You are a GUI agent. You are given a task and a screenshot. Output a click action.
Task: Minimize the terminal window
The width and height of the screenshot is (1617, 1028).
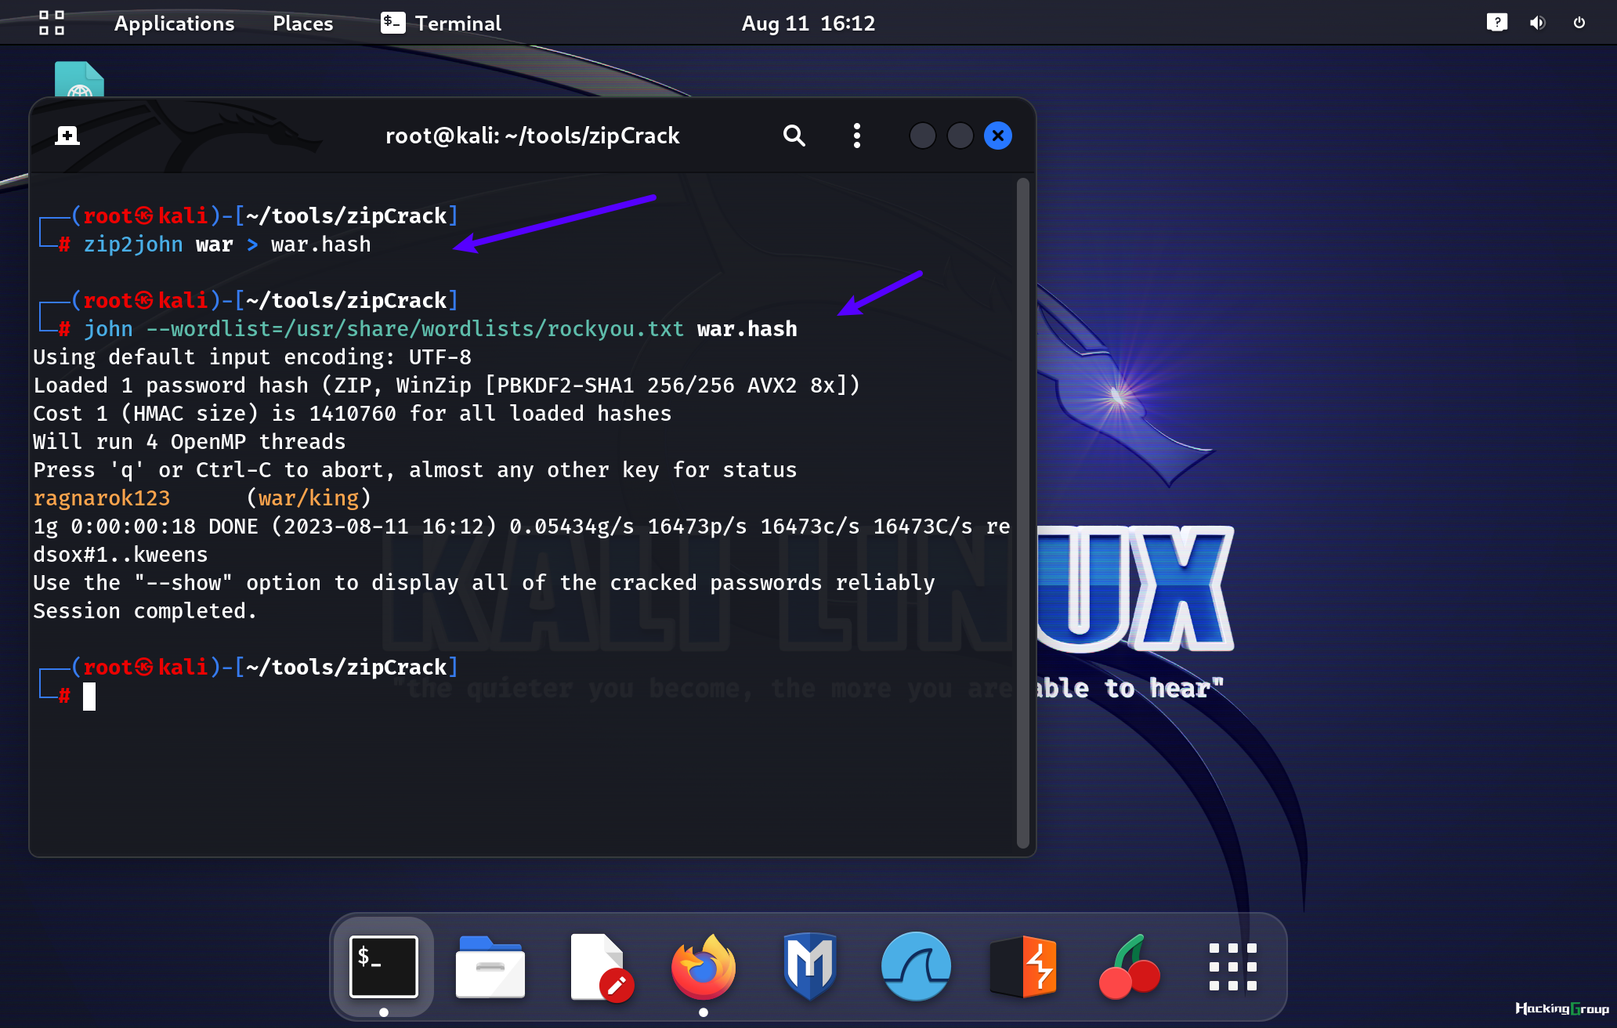[x=923, y=136]
